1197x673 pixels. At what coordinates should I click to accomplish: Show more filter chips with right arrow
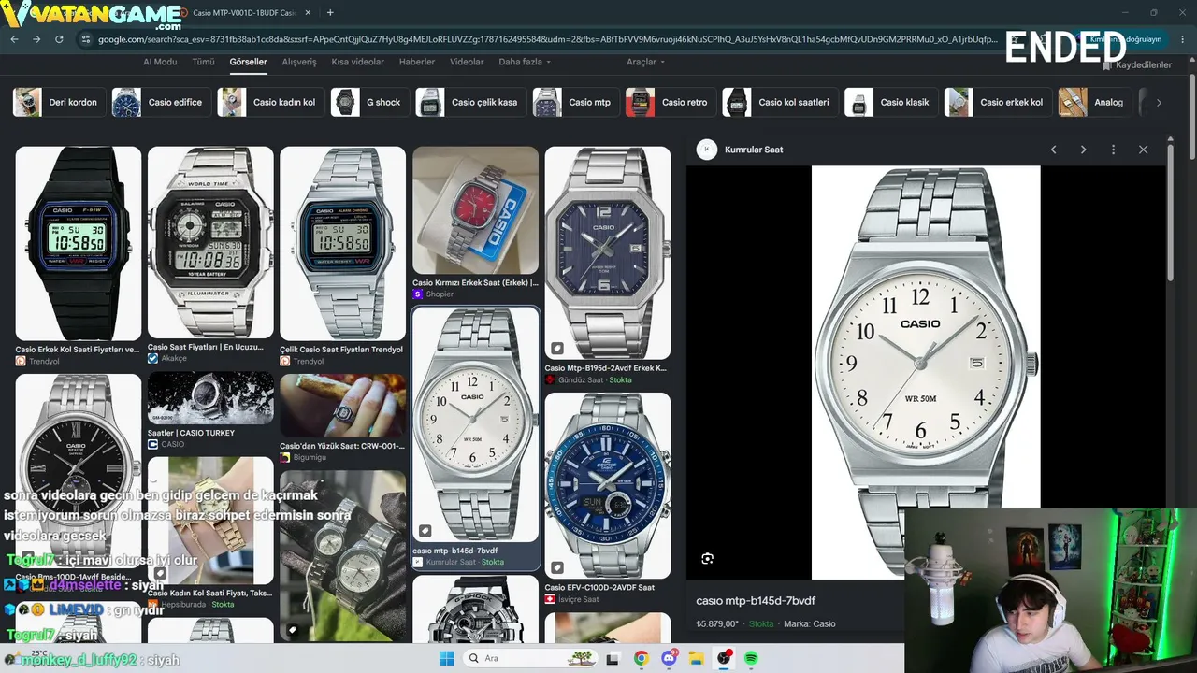tap(1159, 102)
